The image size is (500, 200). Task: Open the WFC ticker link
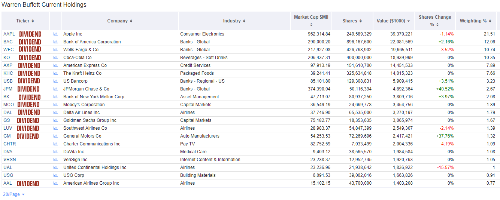9,50
